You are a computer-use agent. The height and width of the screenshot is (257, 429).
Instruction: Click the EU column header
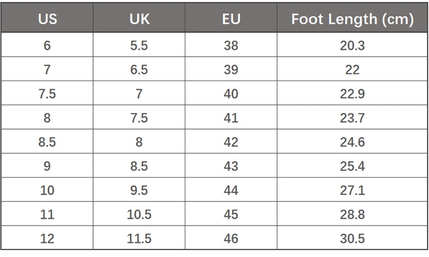point(231,19)
